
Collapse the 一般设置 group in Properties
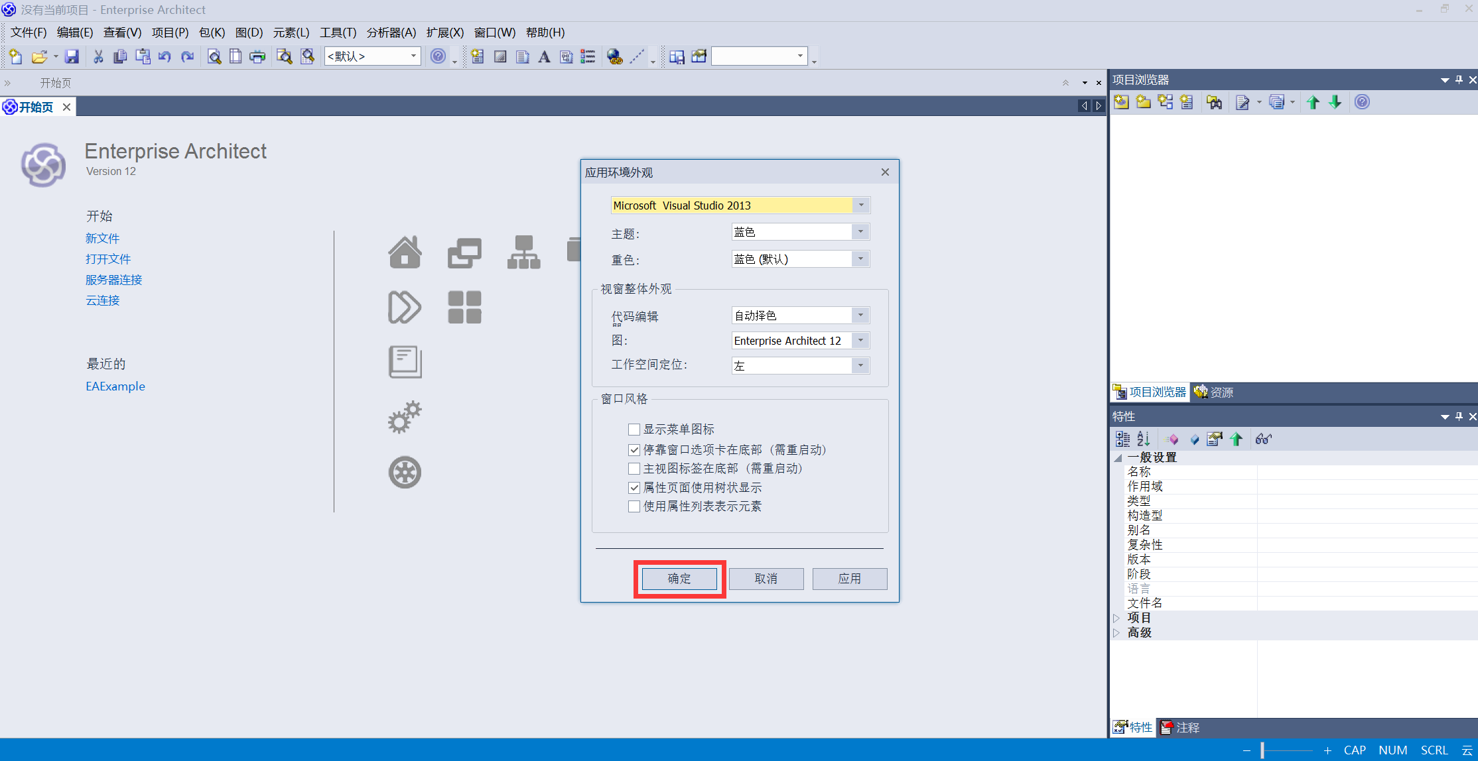(1118, 457)
